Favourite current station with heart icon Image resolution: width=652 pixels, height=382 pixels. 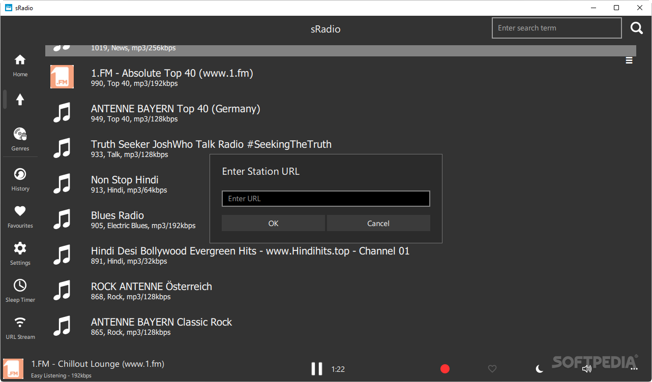[492, 369]
